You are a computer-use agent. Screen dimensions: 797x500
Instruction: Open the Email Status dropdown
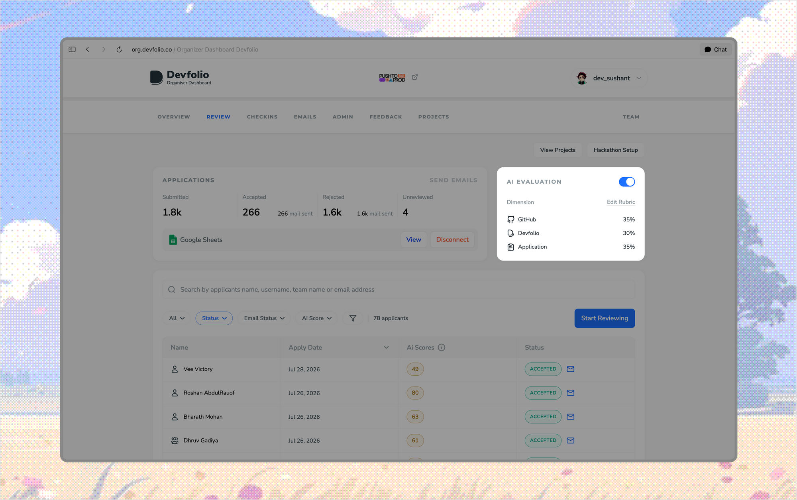pyautogui.click(x=264, y=318)
